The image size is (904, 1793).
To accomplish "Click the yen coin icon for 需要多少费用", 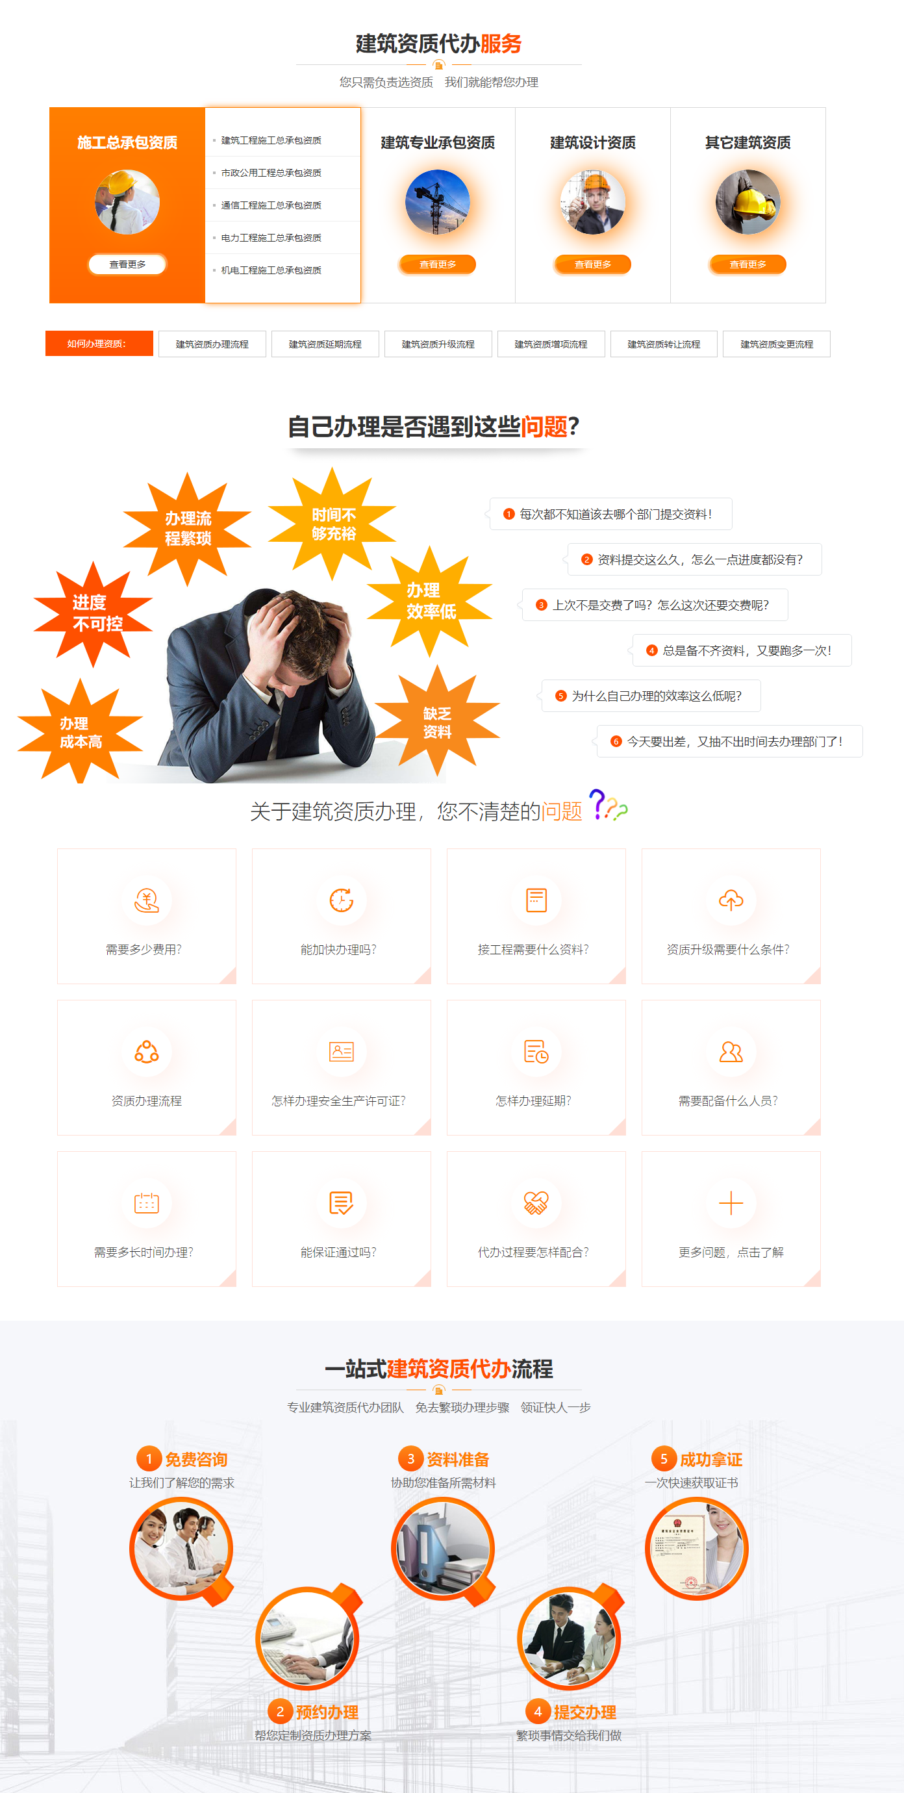I will pos(146,900).
